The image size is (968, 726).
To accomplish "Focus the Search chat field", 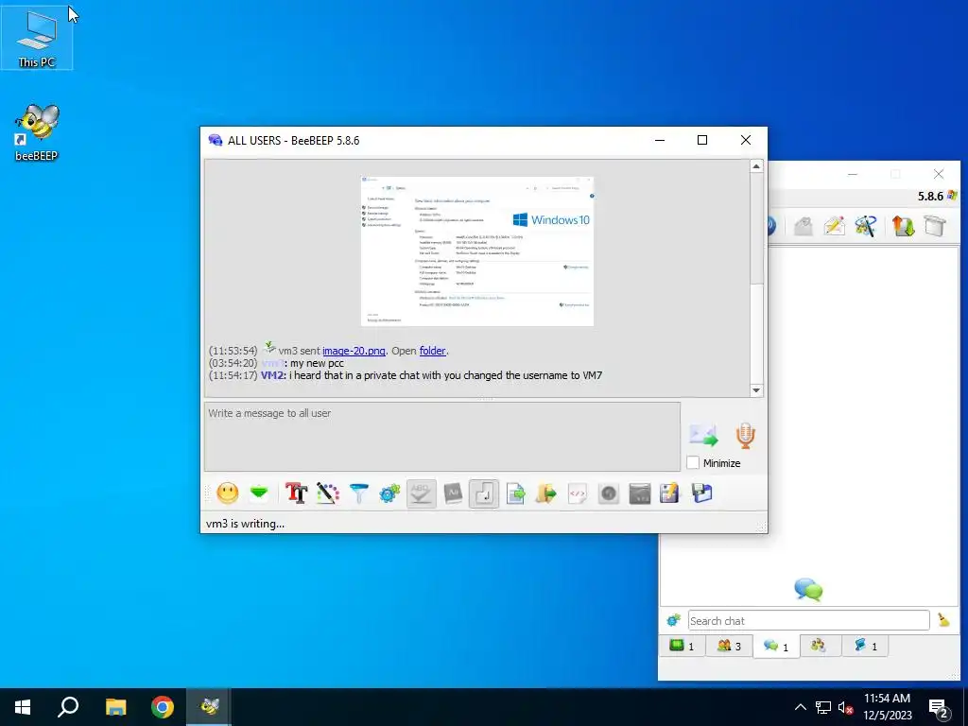I will pyautogui.click(x=809, y=620).
